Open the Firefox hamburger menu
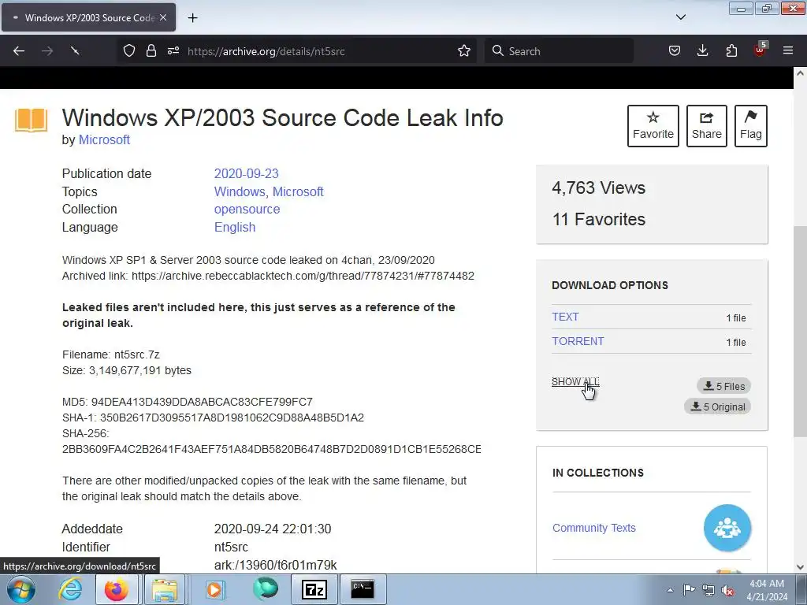This screenshot has width=807, height=605. click(788, 51)
